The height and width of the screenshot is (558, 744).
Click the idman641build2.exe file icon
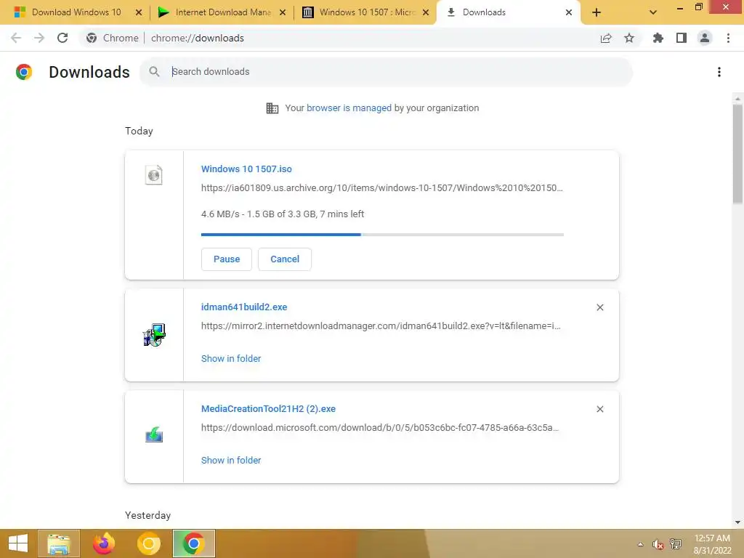(154, 335)
